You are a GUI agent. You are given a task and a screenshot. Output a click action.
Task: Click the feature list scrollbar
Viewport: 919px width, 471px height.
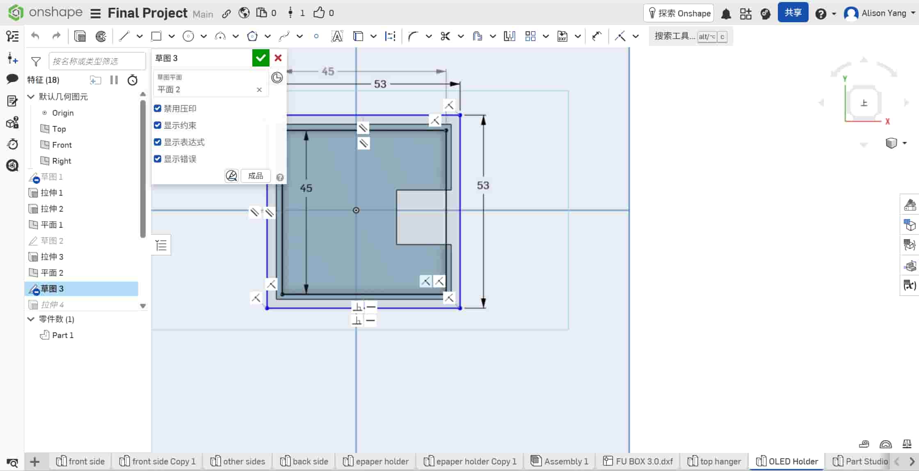coord(143,168)
